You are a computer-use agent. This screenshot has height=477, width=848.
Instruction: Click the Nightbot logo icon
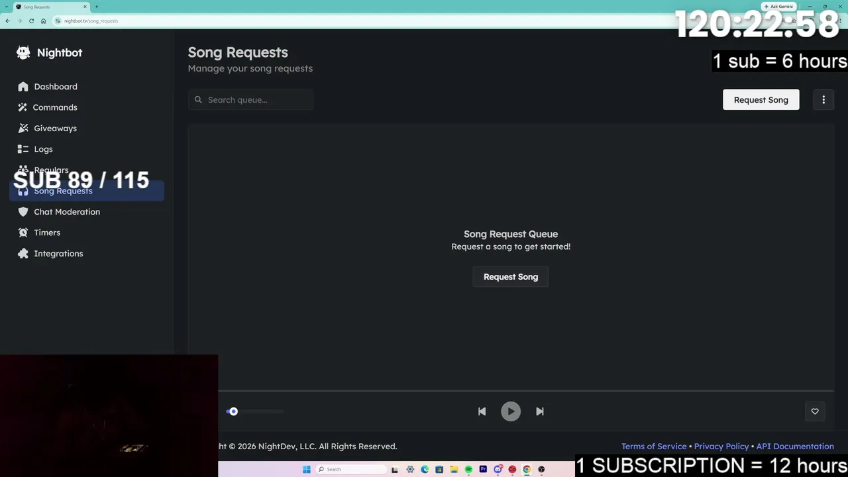click(23, 53)
